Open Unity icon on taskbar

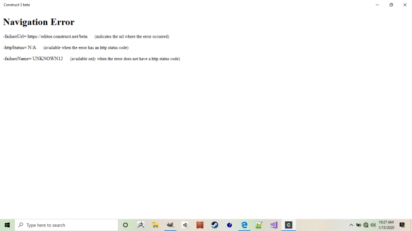coord(185,225)
